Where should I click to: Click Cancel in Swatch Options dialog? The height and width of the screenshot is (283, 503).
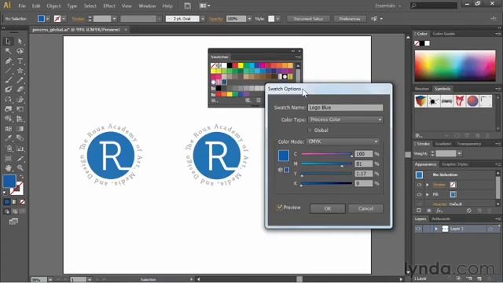click(365, 208)
